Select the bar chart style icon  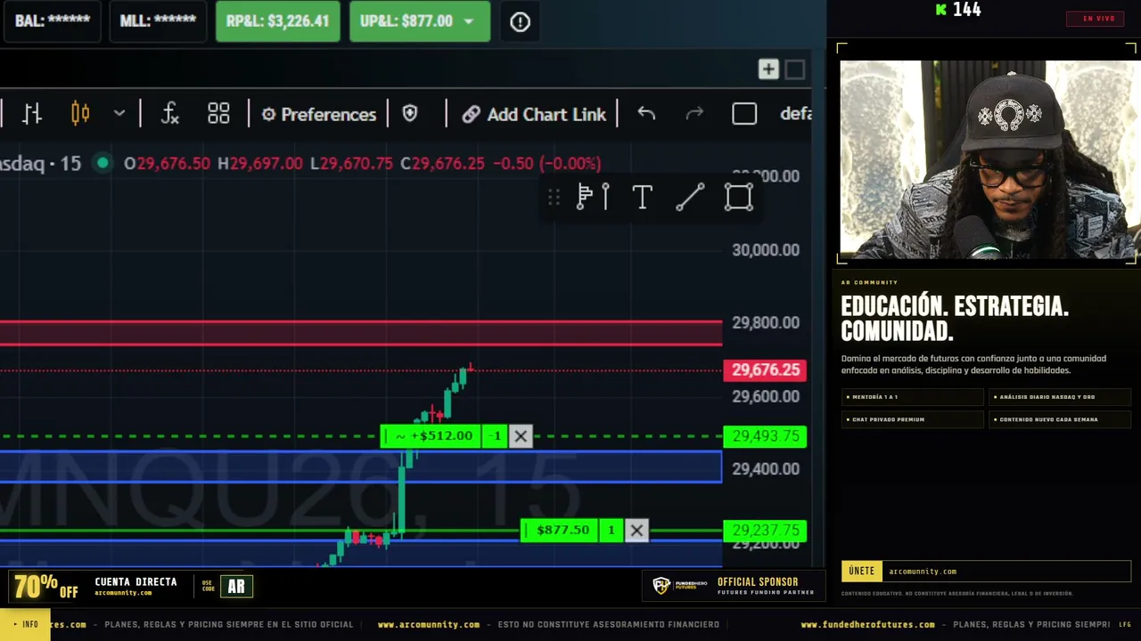[32, 114]
